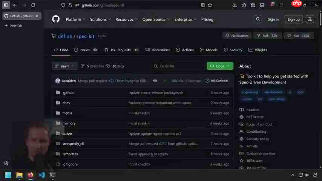
Task: Open the Windows Start menu
Action: click(x=8, y=175)
